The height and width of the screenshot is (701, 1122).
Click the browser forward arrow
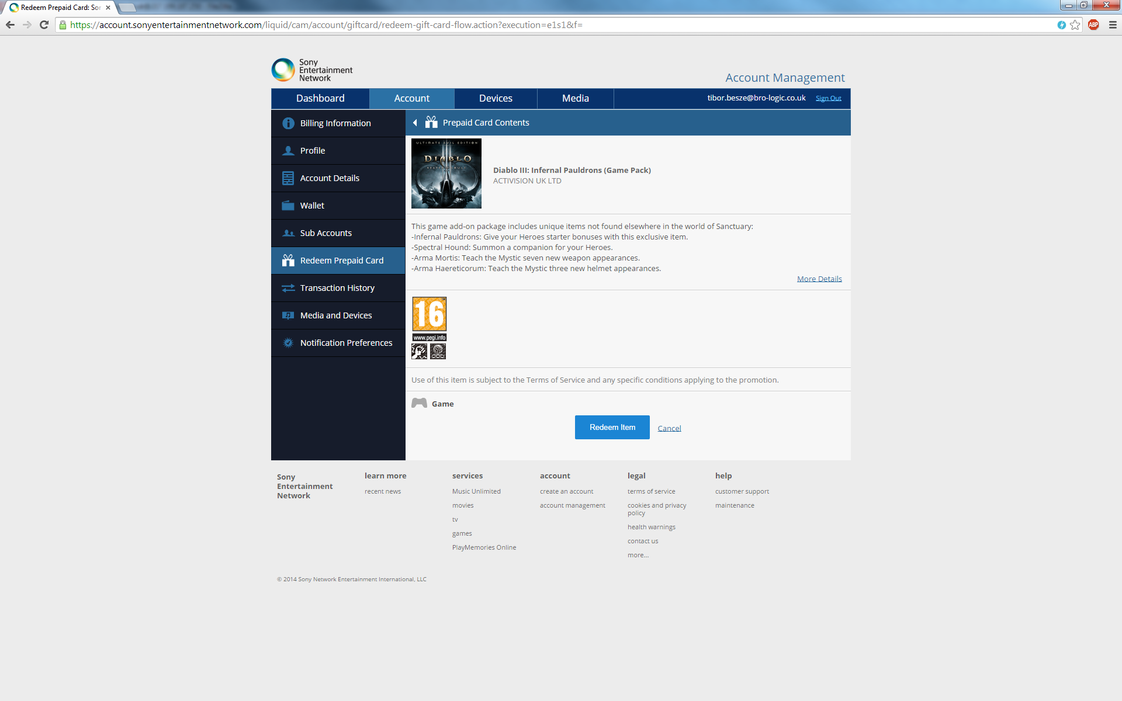[27, 25]
